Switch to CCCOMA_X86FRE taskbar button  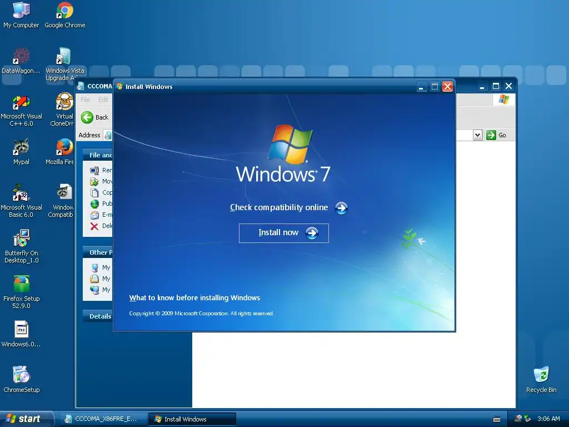point(102,419)
